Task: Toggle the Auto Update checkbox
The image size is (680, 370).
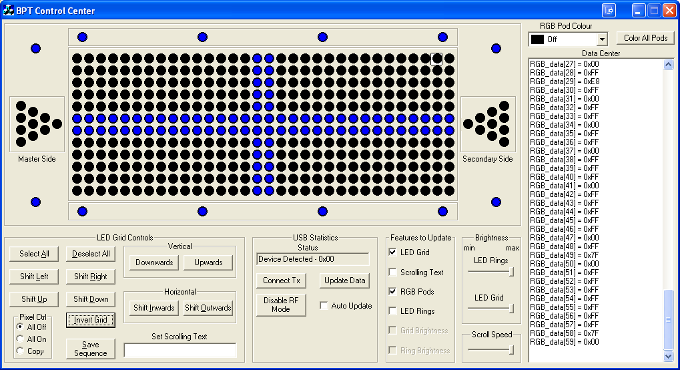Action: coord(324,306)
